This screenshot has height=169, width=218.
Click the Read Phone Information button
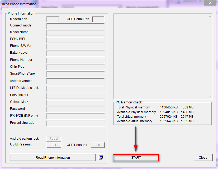pos(53,158)
